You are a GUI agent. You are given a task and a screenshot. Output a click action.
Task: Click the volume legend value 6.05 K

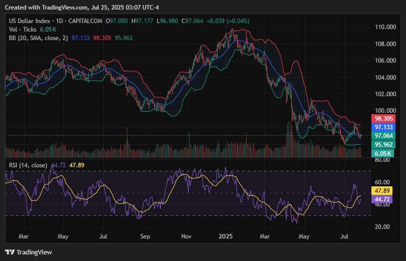48,30
